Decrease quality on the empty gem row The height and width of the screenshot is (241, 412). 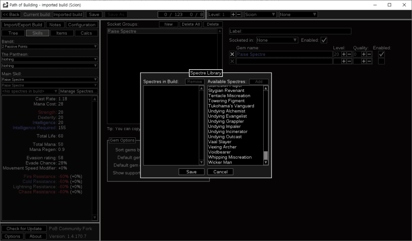click(x=369, y=61)
